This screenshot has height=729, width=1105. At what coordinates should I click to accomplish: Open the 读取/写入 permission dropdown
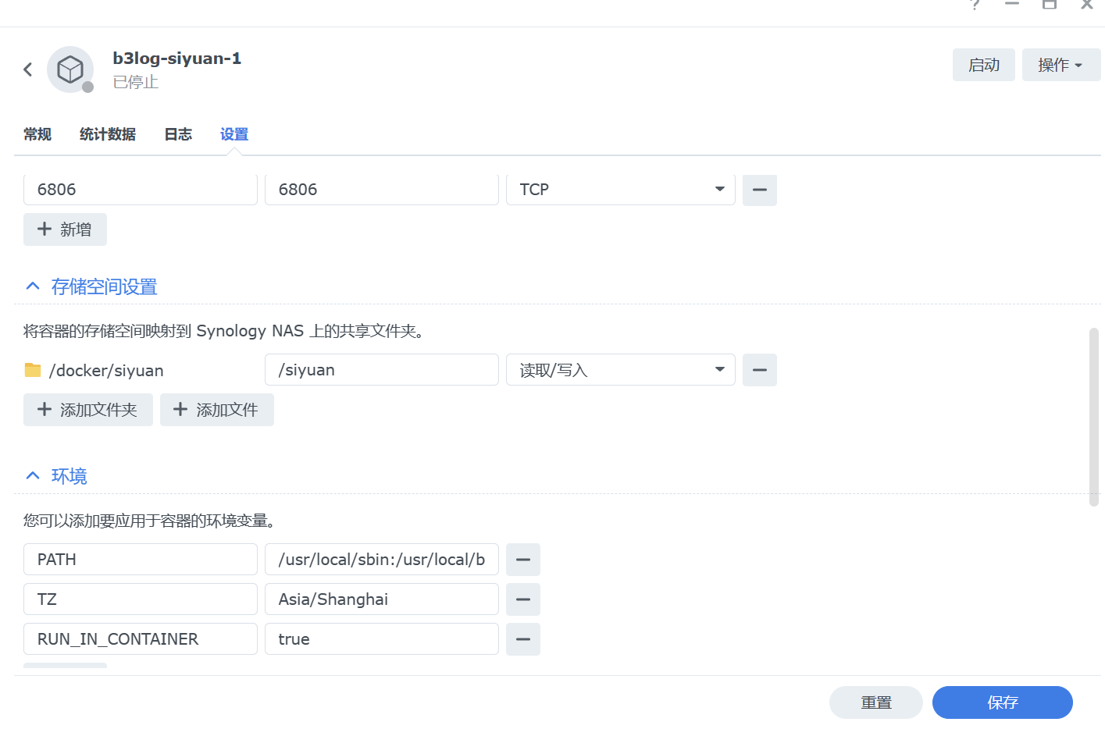tap(621, 370)
